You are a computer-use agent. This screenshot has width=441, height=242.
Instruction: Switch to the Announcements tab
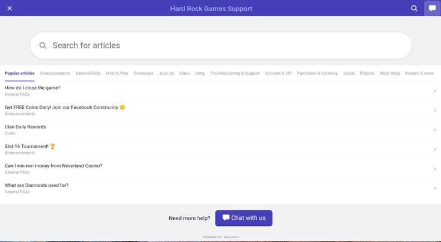(55, 73)
